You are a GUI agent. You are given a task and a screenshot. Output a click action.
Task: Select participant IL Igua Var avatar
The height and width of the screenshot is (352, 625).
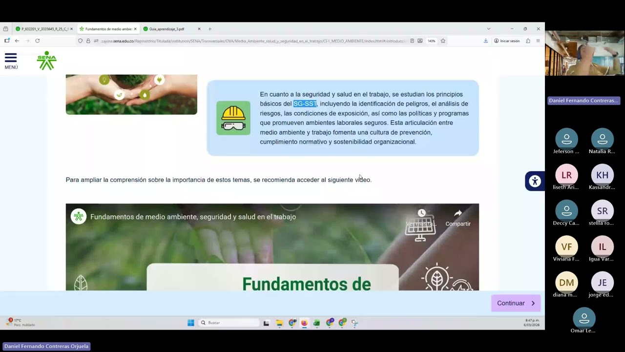point(603,247)
